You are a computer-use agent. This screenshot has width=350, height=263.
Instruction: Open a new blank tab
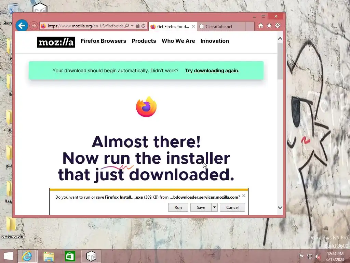[250, 26]
